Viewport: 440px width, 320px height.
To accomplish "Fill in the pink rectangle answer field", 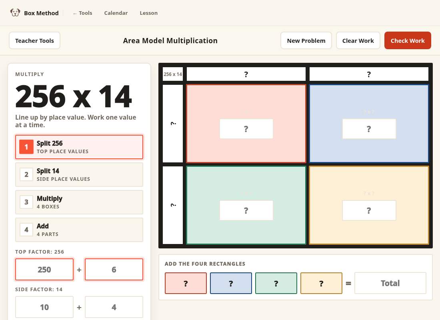I will point(246,129).
